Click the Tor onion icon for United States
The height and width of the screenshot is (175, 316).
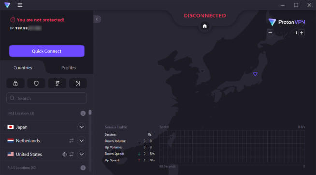pyautogui.click(x=64, y=154)
